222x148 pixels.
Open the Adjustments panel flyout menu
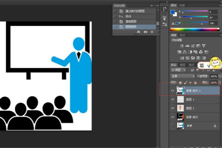220,35
